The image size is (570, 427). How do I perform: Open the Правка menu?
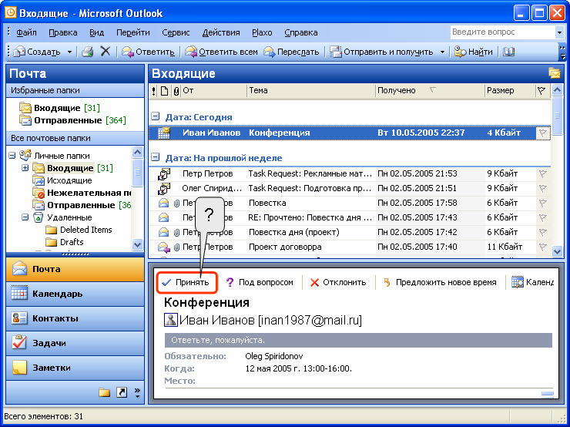pos(63,32)
